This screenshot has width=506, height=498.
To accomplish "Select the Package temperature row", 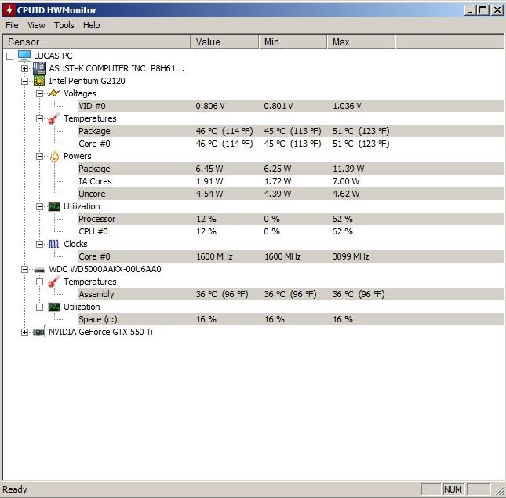I will (x=290, y=131).
